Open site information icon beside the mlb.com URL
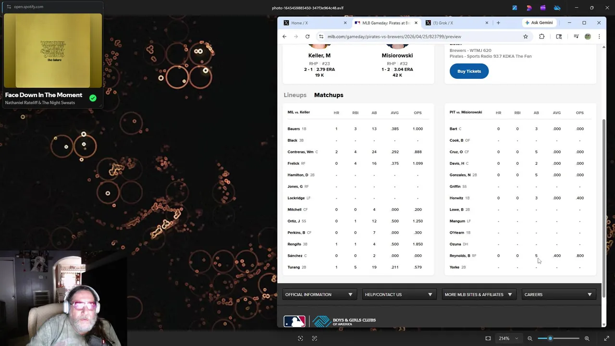Screen dimensions: 615x346 click(321, 37)
